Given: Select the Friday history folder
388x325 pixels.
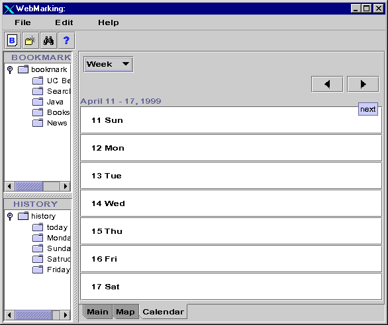Looking at the screenshot, I should 51,270.
